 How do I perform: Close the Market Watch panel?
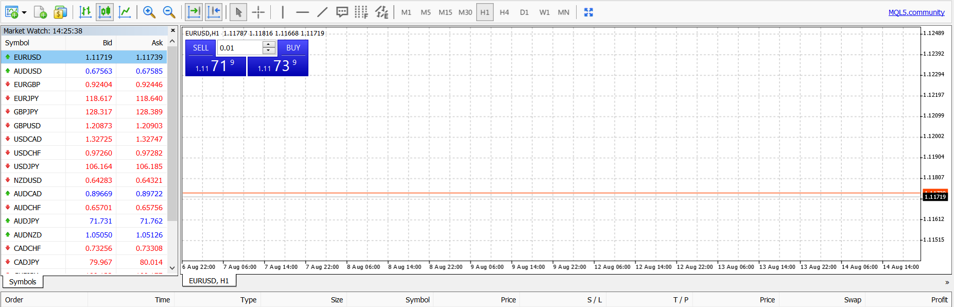tap(173, 31)
